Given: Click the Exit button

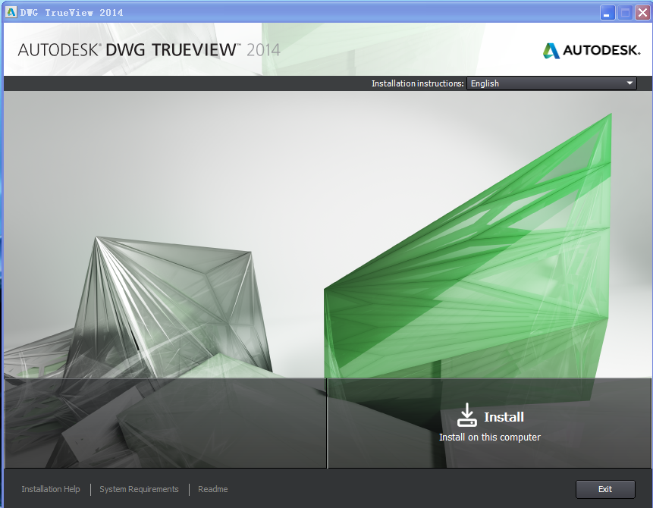Looking at the screenshot, I should 605,489.
